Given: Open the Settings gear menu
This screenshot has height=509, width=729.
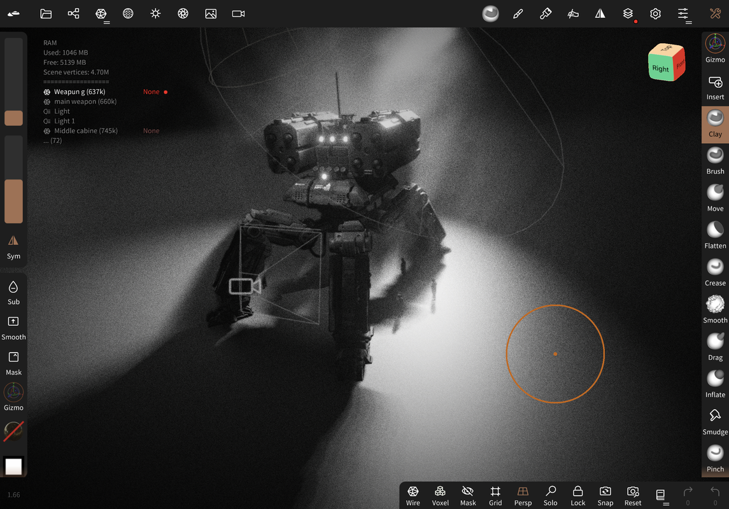Looking at the screenshot, I should click(656, 13).
